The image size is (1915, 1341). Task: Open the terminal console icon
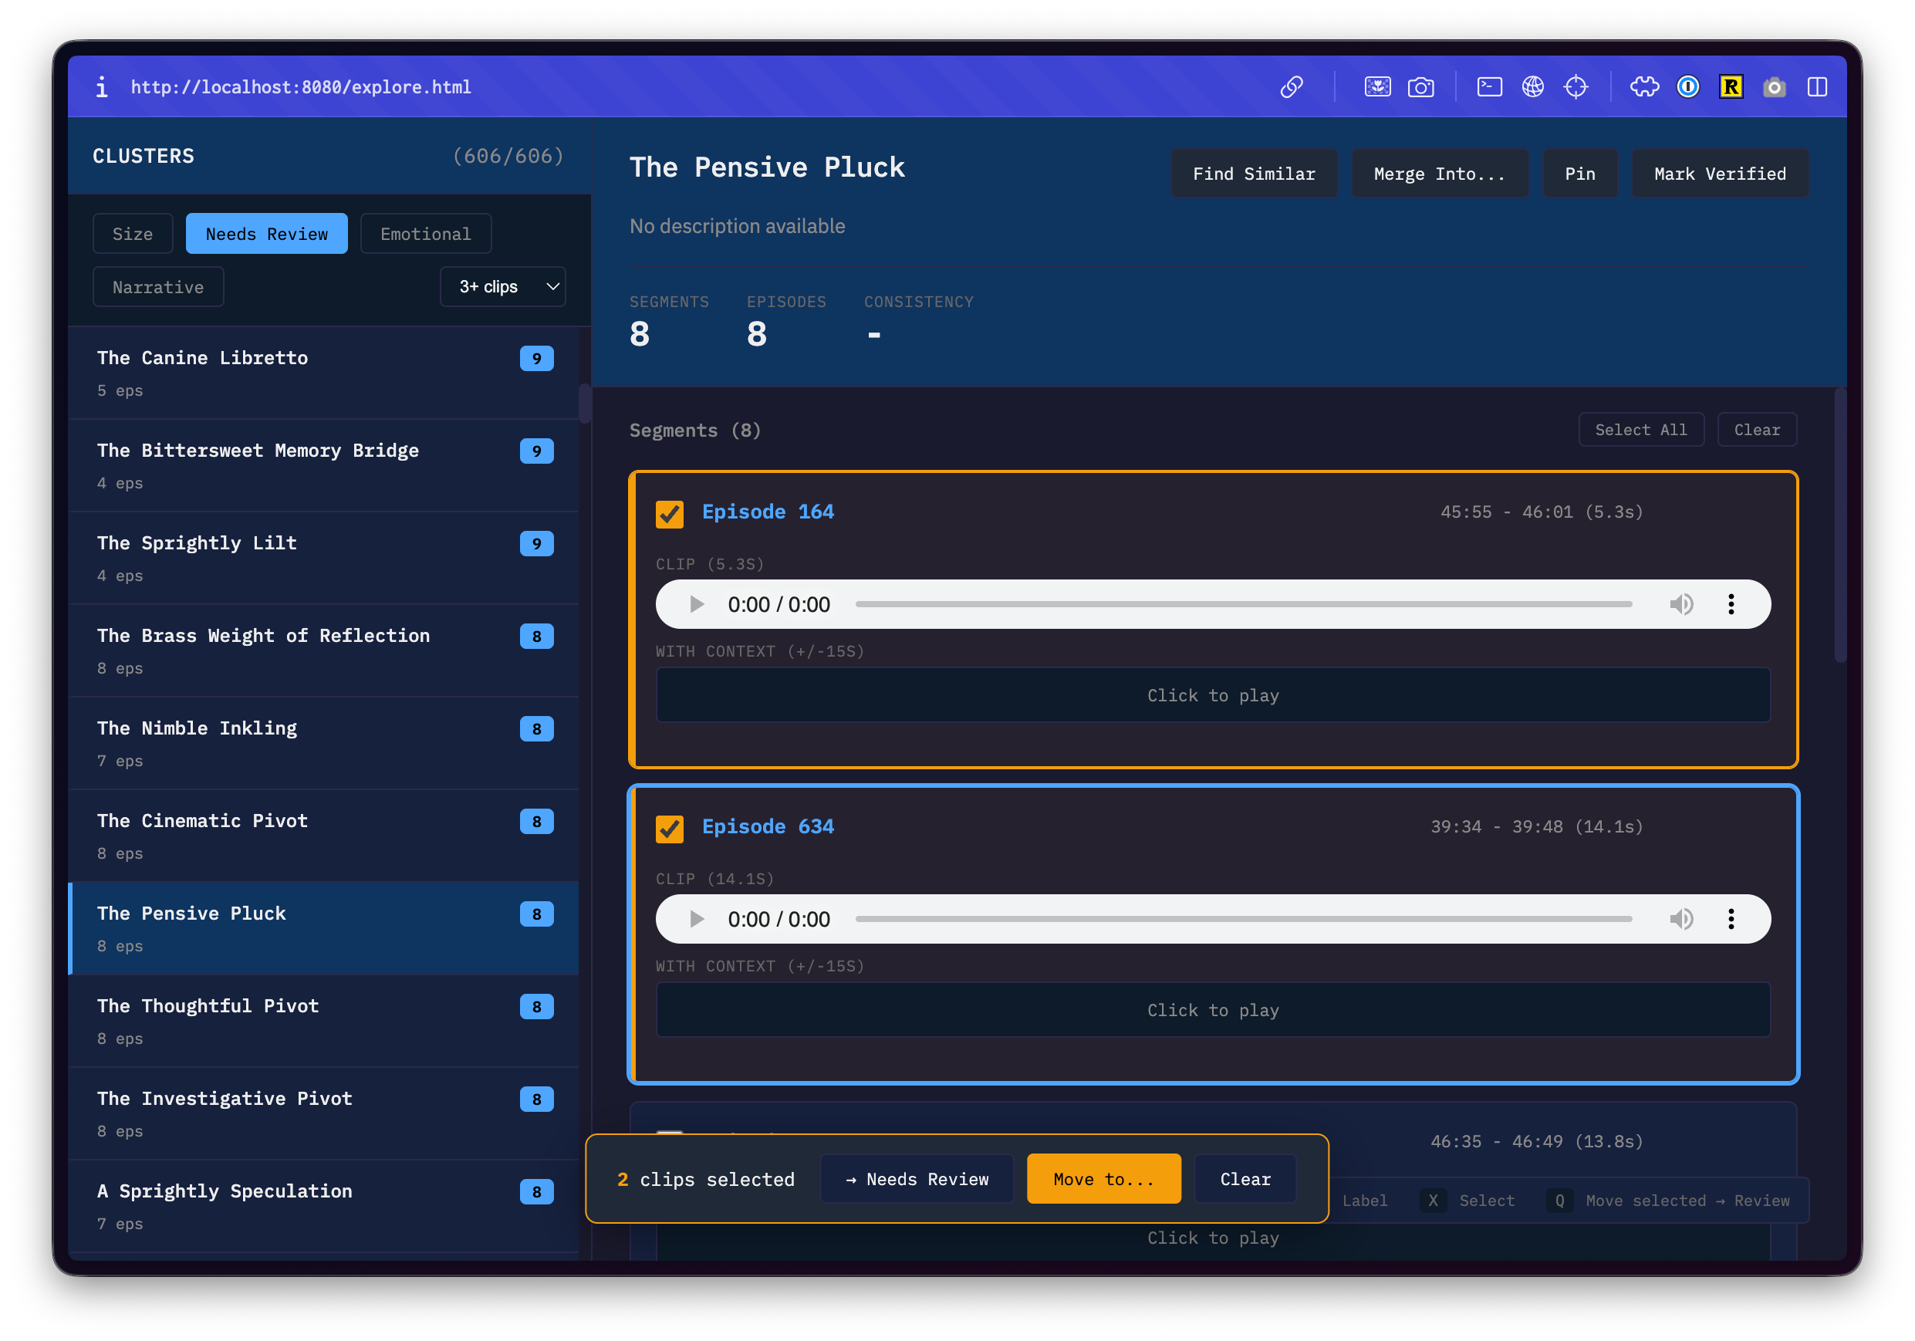[x=1489, y=86]
